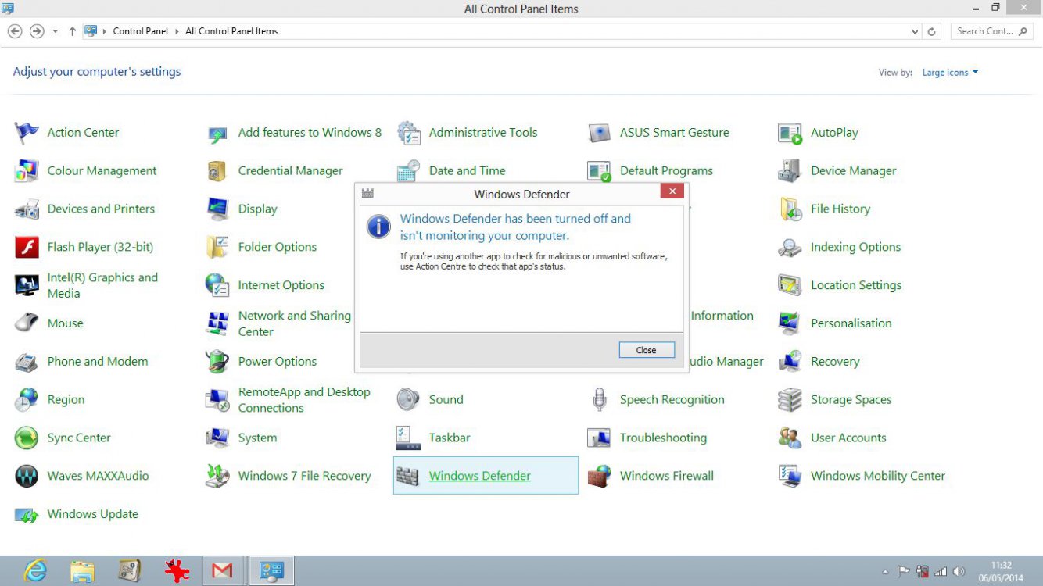The height and width of the screenshot is (586, 1043).
Task: Open the Action Center flag icon
Action: [x=27, y=133]
